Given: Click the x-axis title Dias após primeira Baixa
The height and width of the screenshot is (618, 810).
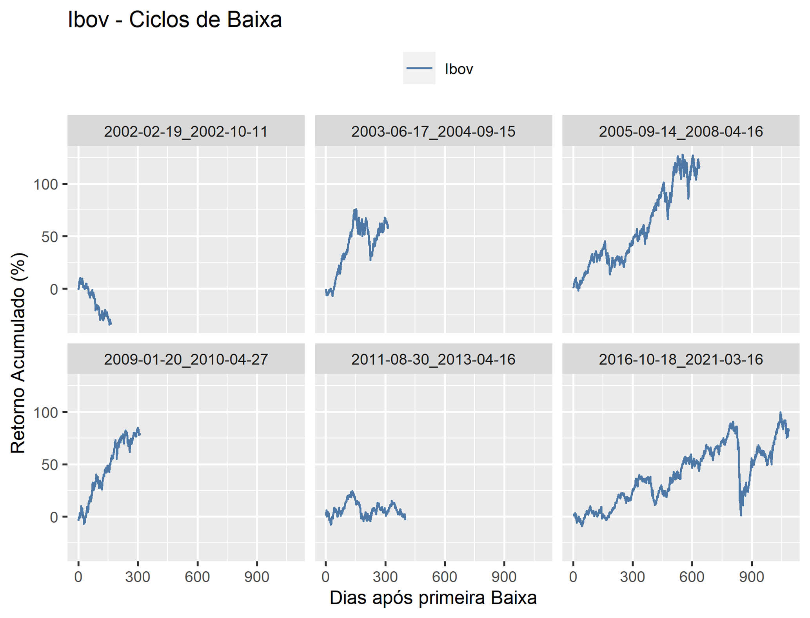Looking at the screenshot, I should (433, 598).
